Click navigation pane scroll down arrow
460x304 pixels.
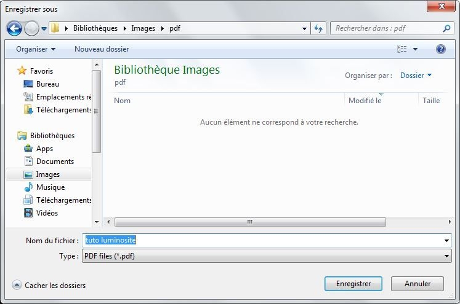pyautogui.click(x=97, y=222)
